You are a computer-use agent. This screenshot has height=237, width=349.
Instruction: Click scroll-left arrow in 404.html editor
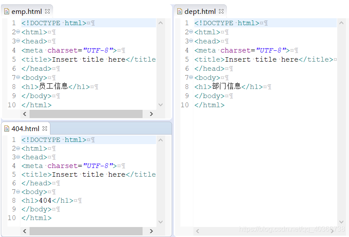click(25, 231)
